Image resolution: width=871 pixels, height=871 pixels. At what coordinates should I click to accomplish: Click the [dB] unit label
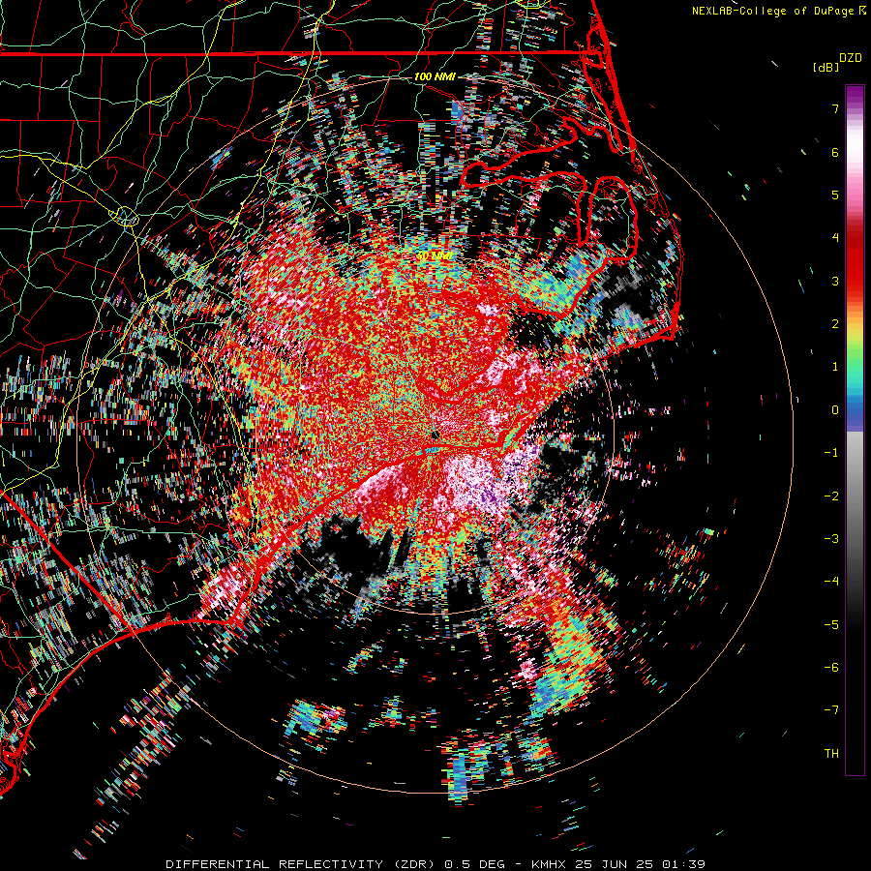coord(826,68)
